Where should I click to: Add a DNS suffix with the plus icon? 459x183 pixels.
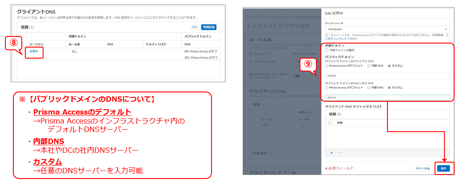[x=331, y=152]
